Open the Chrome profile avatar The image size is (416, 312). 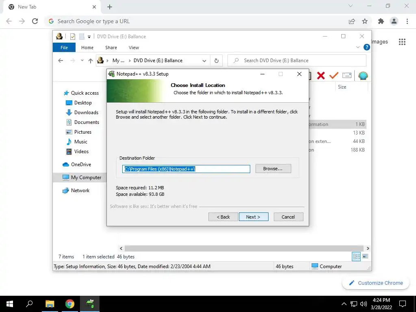[394, 21]
